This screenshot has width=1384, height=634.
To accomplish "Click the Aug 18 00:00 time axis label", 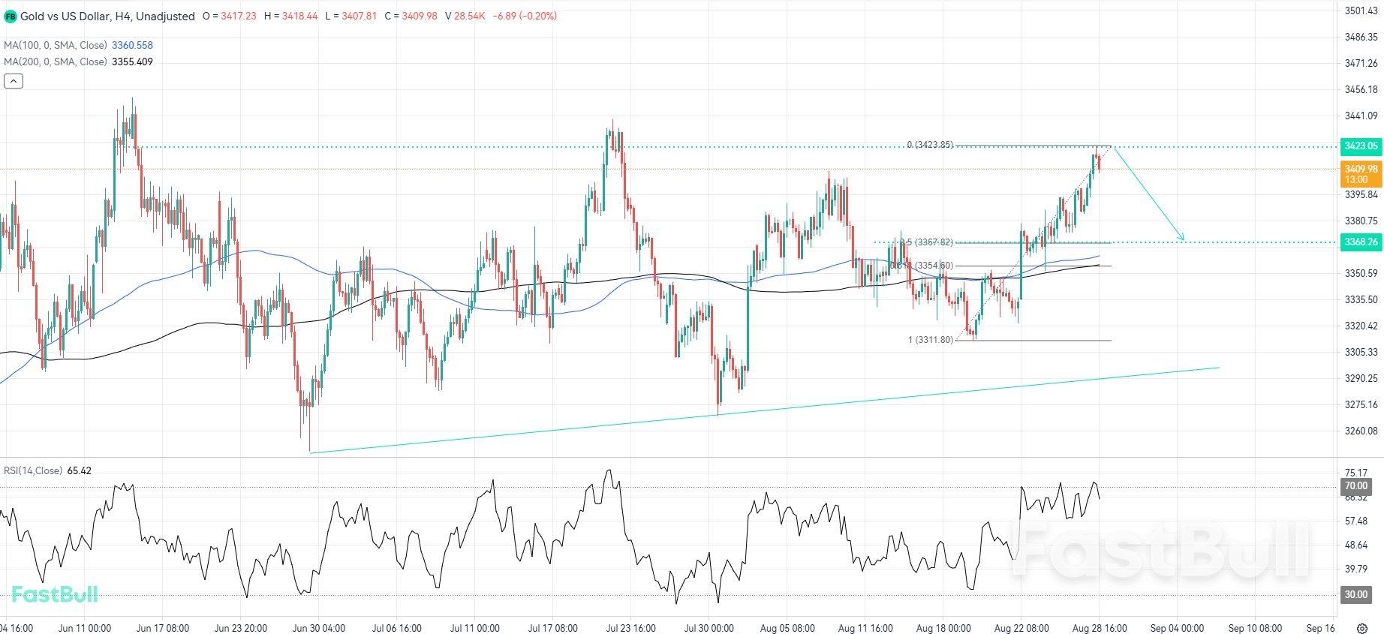I will point(943,629).
